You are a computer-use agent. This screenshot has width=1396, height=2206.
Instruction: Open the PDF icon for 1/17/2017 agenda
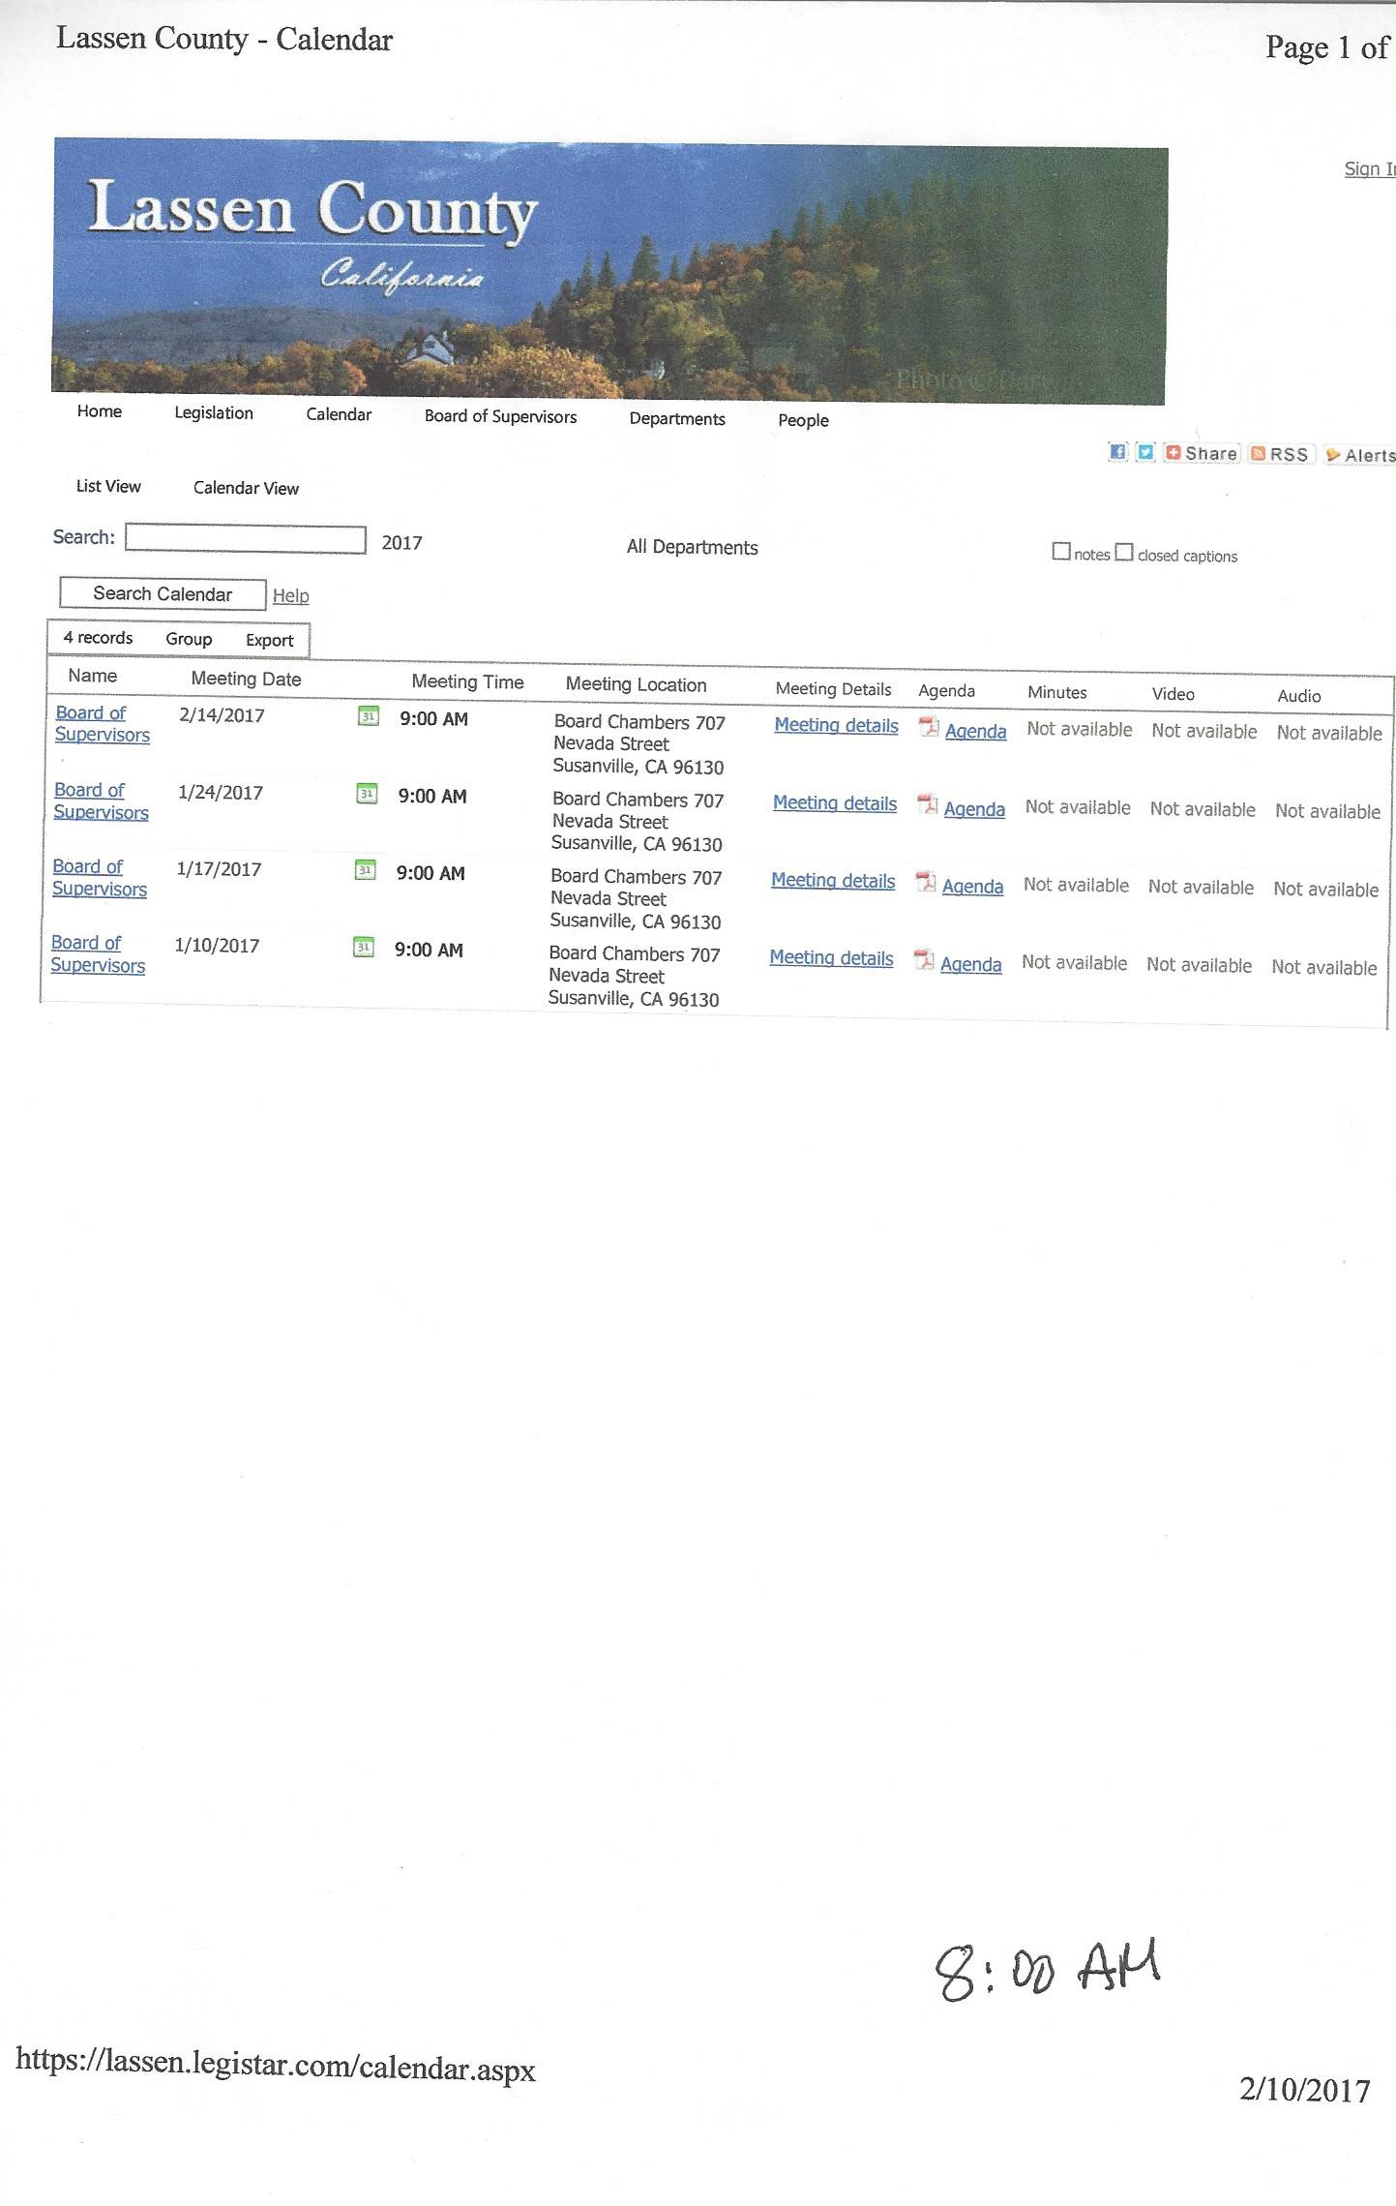(926, 882)
